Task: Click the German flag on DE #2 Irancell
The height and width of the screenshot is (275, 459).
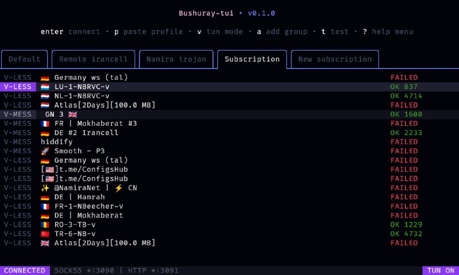Action: 45,133
